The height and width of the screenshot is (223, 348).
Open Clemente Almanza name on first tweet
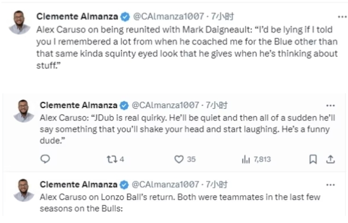[77, 17]
